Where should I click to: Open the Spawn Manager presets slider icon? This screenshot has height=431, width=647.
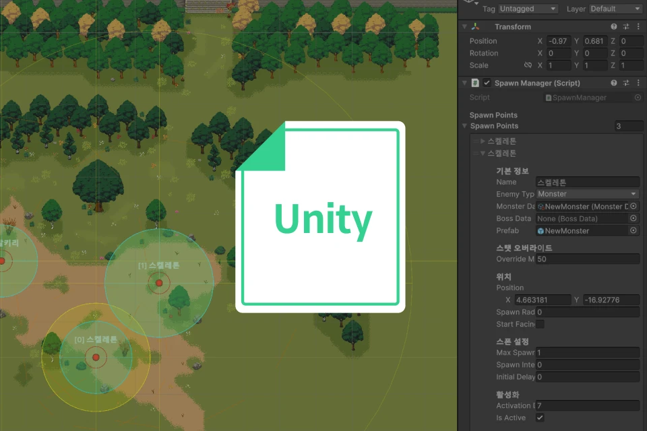pyautogui.click(x=626, y=83)
